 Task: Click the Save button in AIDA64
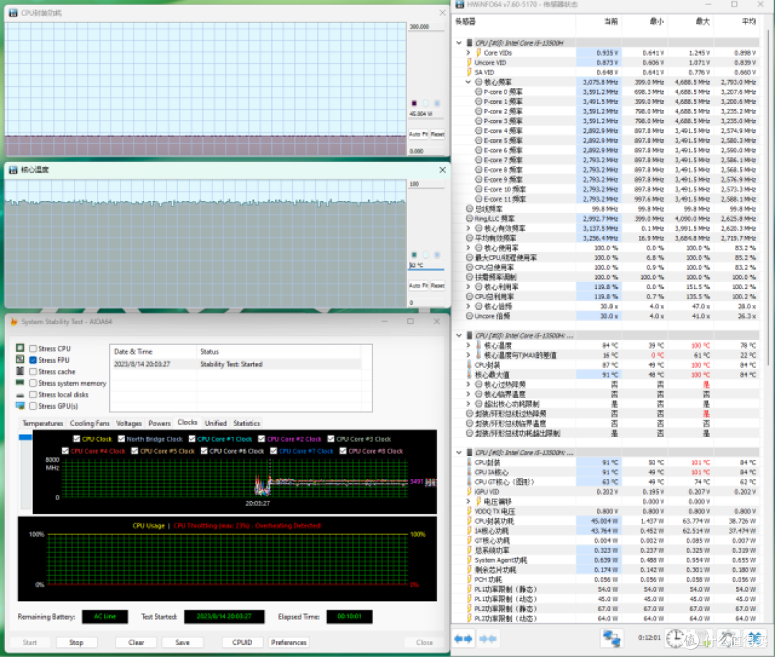click(x=182, y=642)
